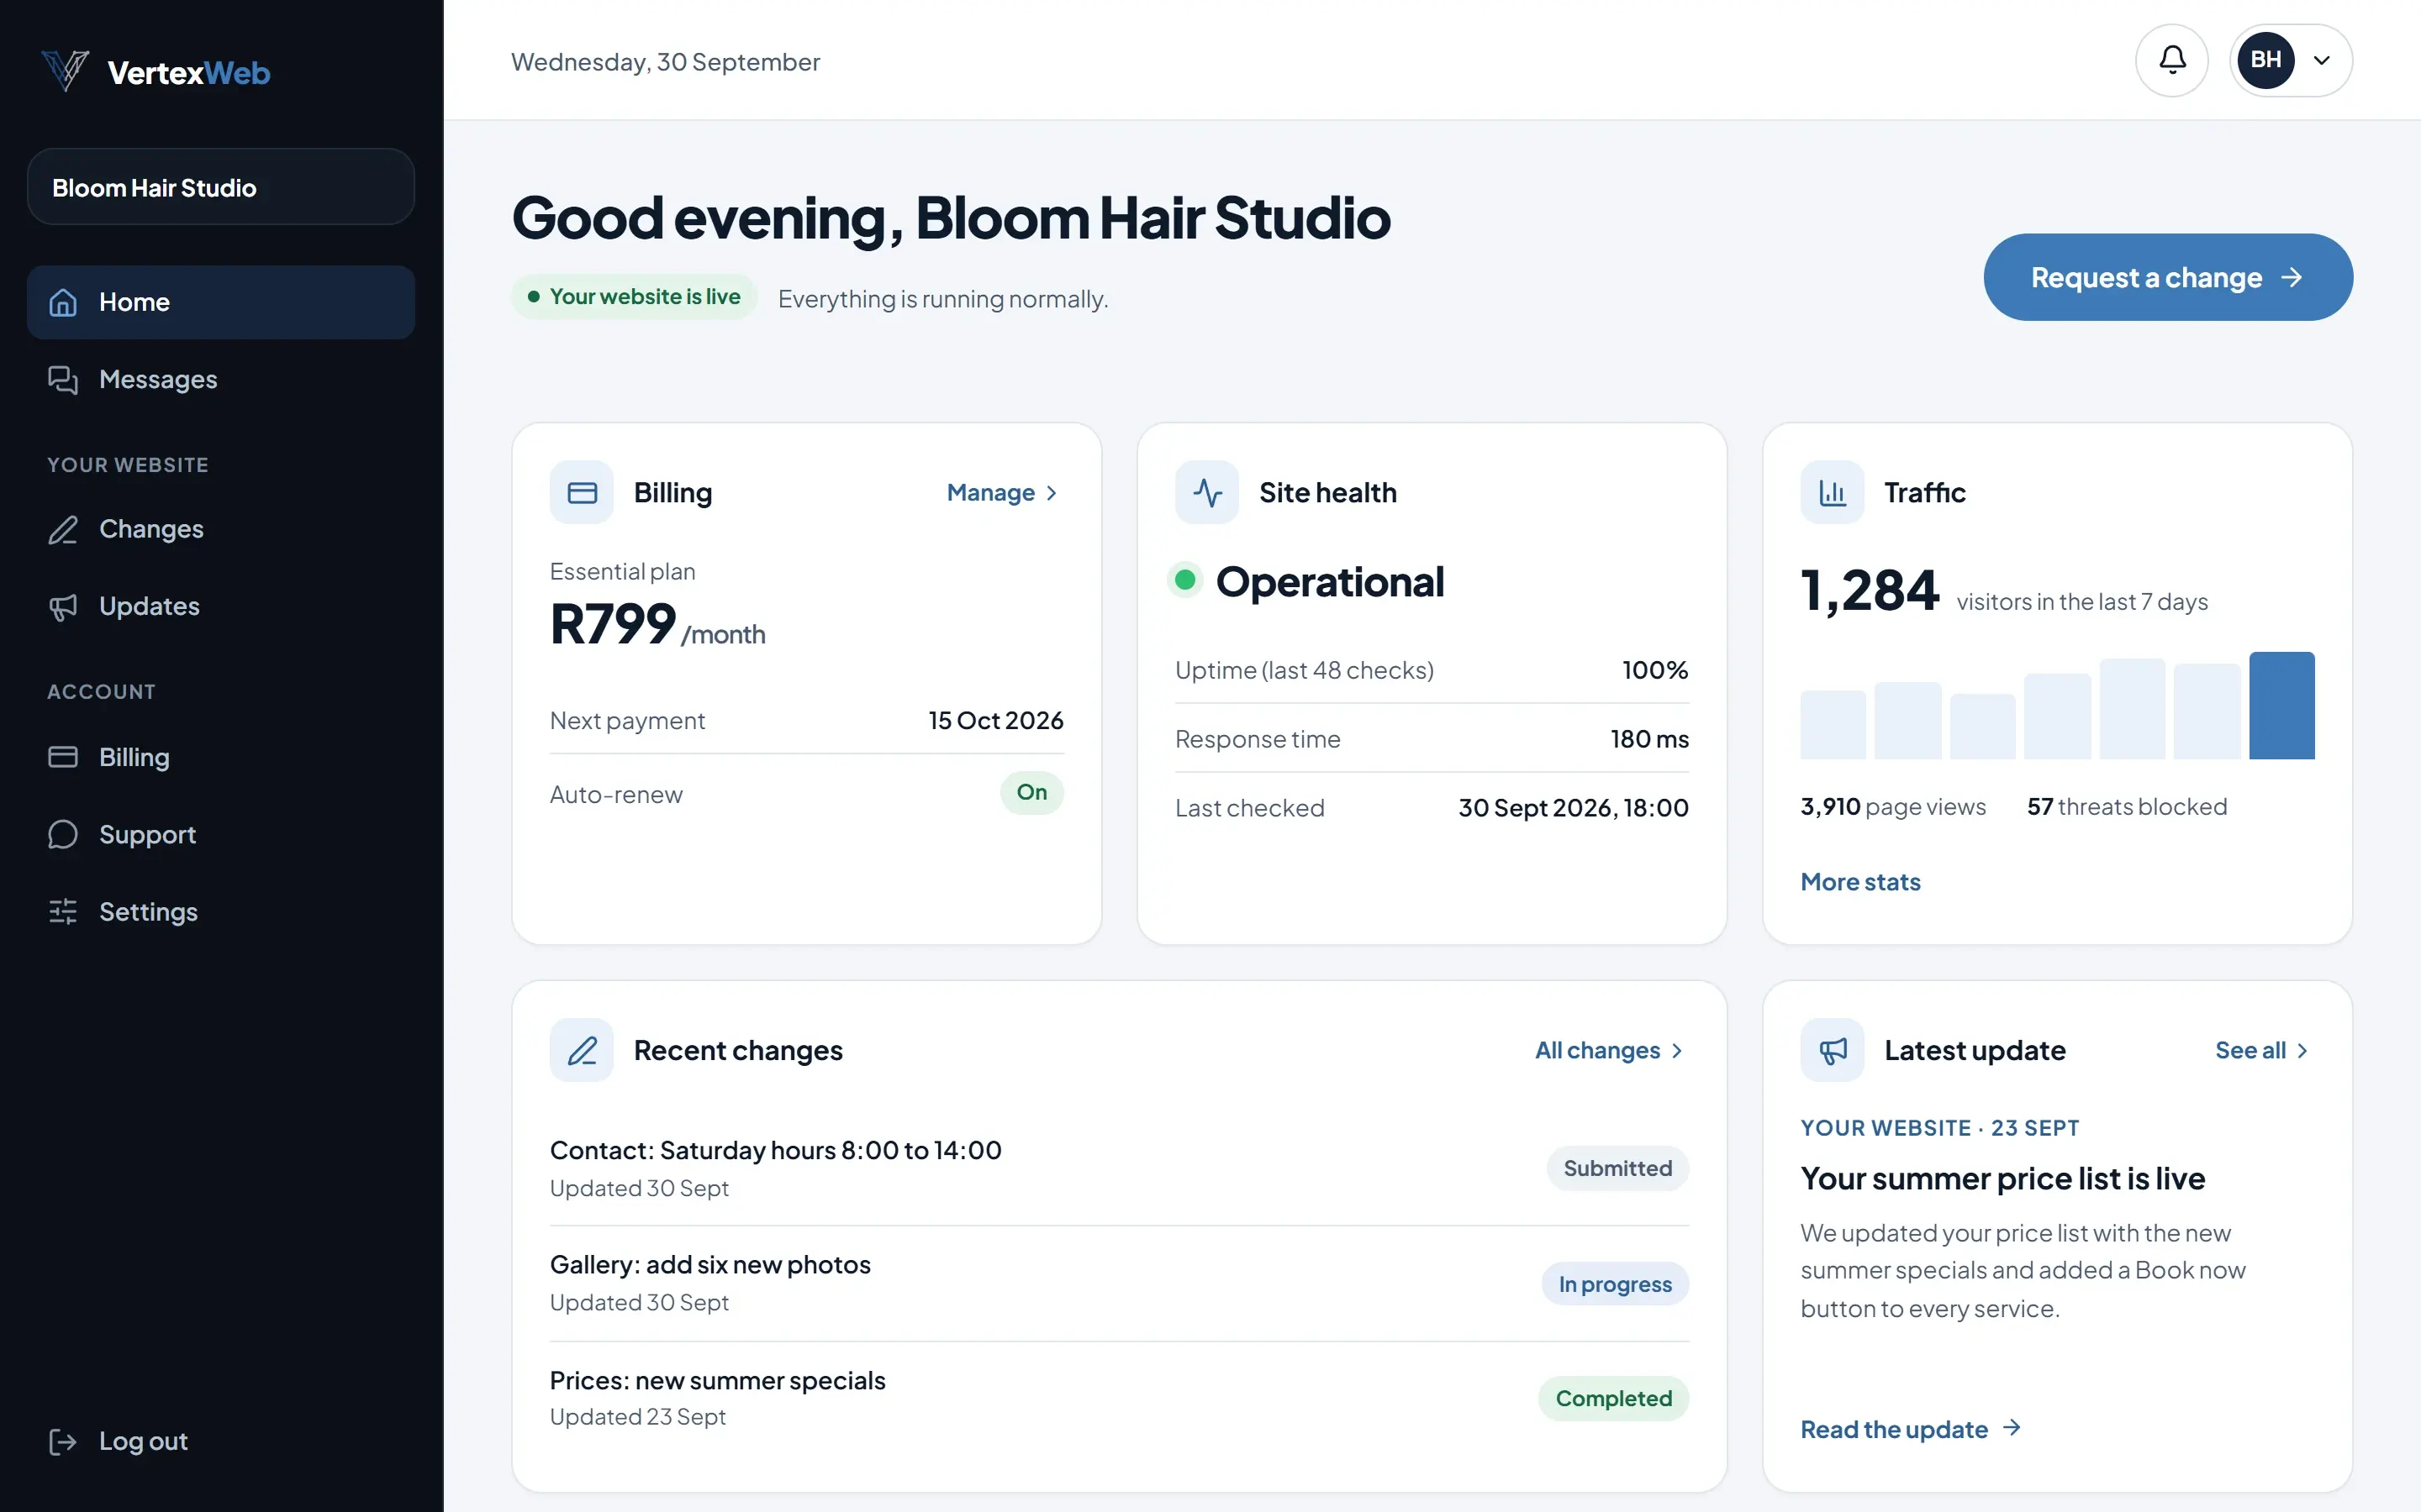2421x1512 pixels.
Task: Click the 3,910 page views stat
Action: tap(1893, 807)
